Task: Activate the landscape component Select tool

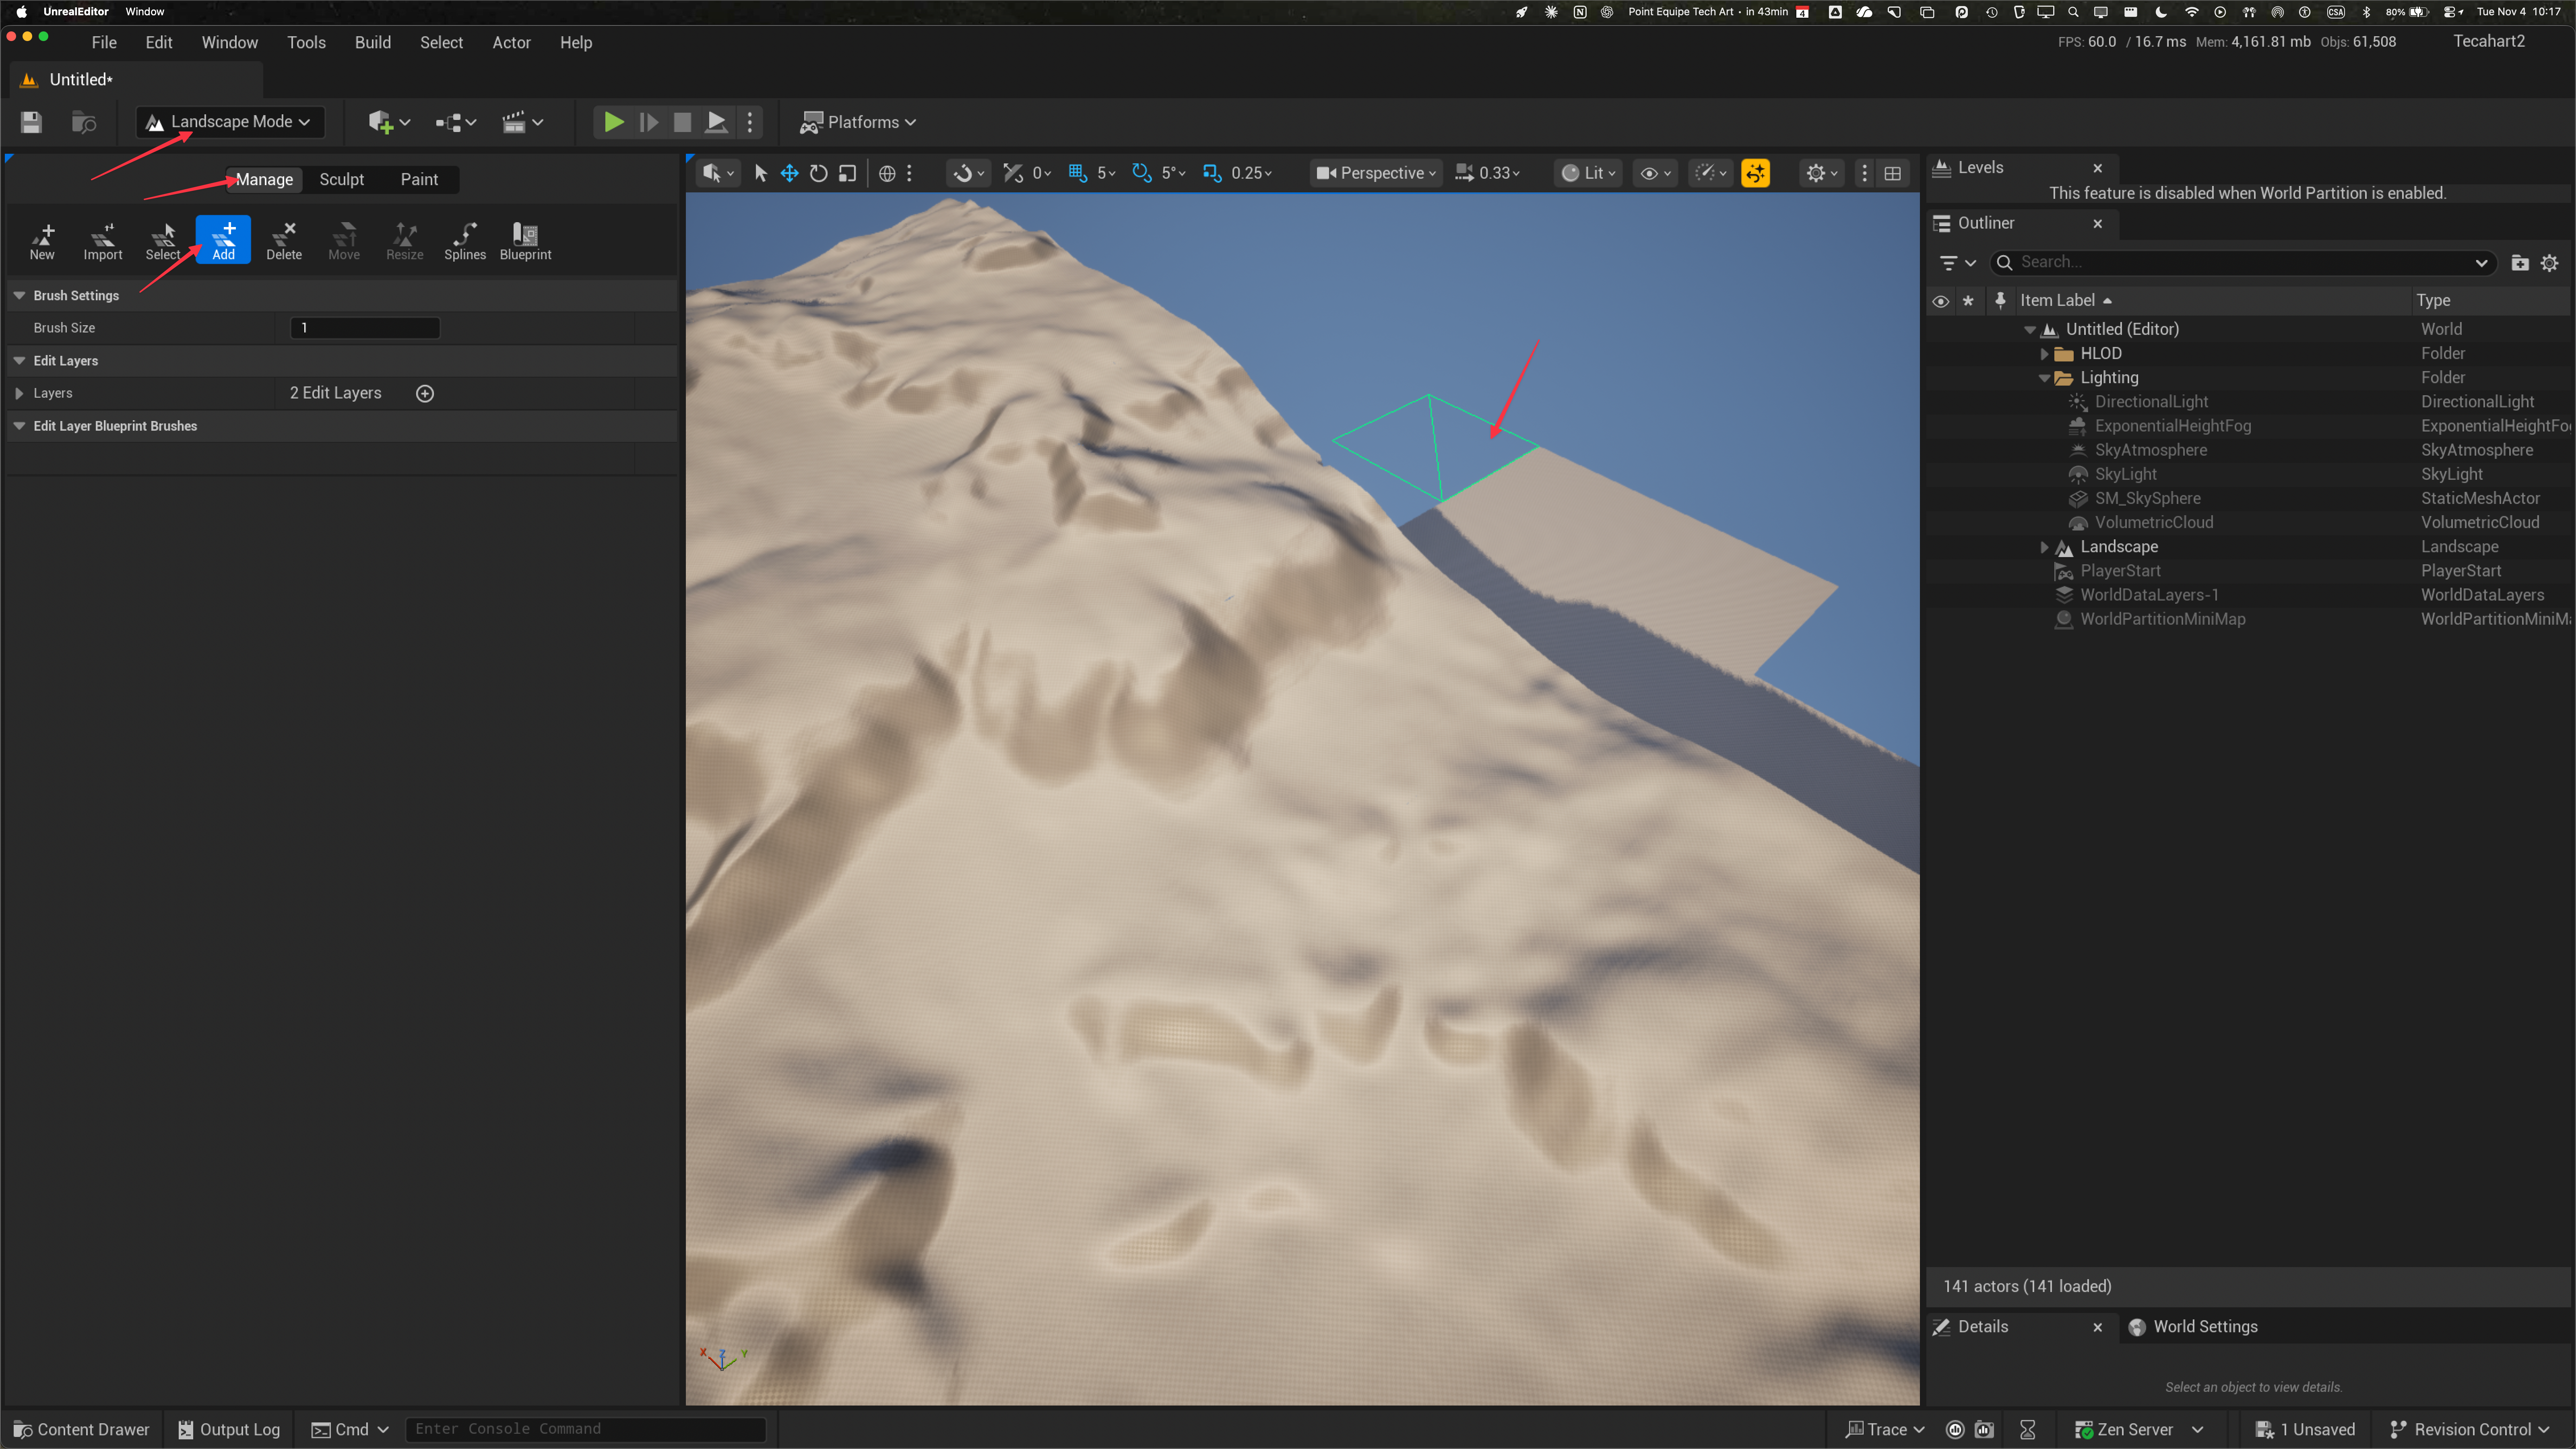Action: (x=163, y=241)
